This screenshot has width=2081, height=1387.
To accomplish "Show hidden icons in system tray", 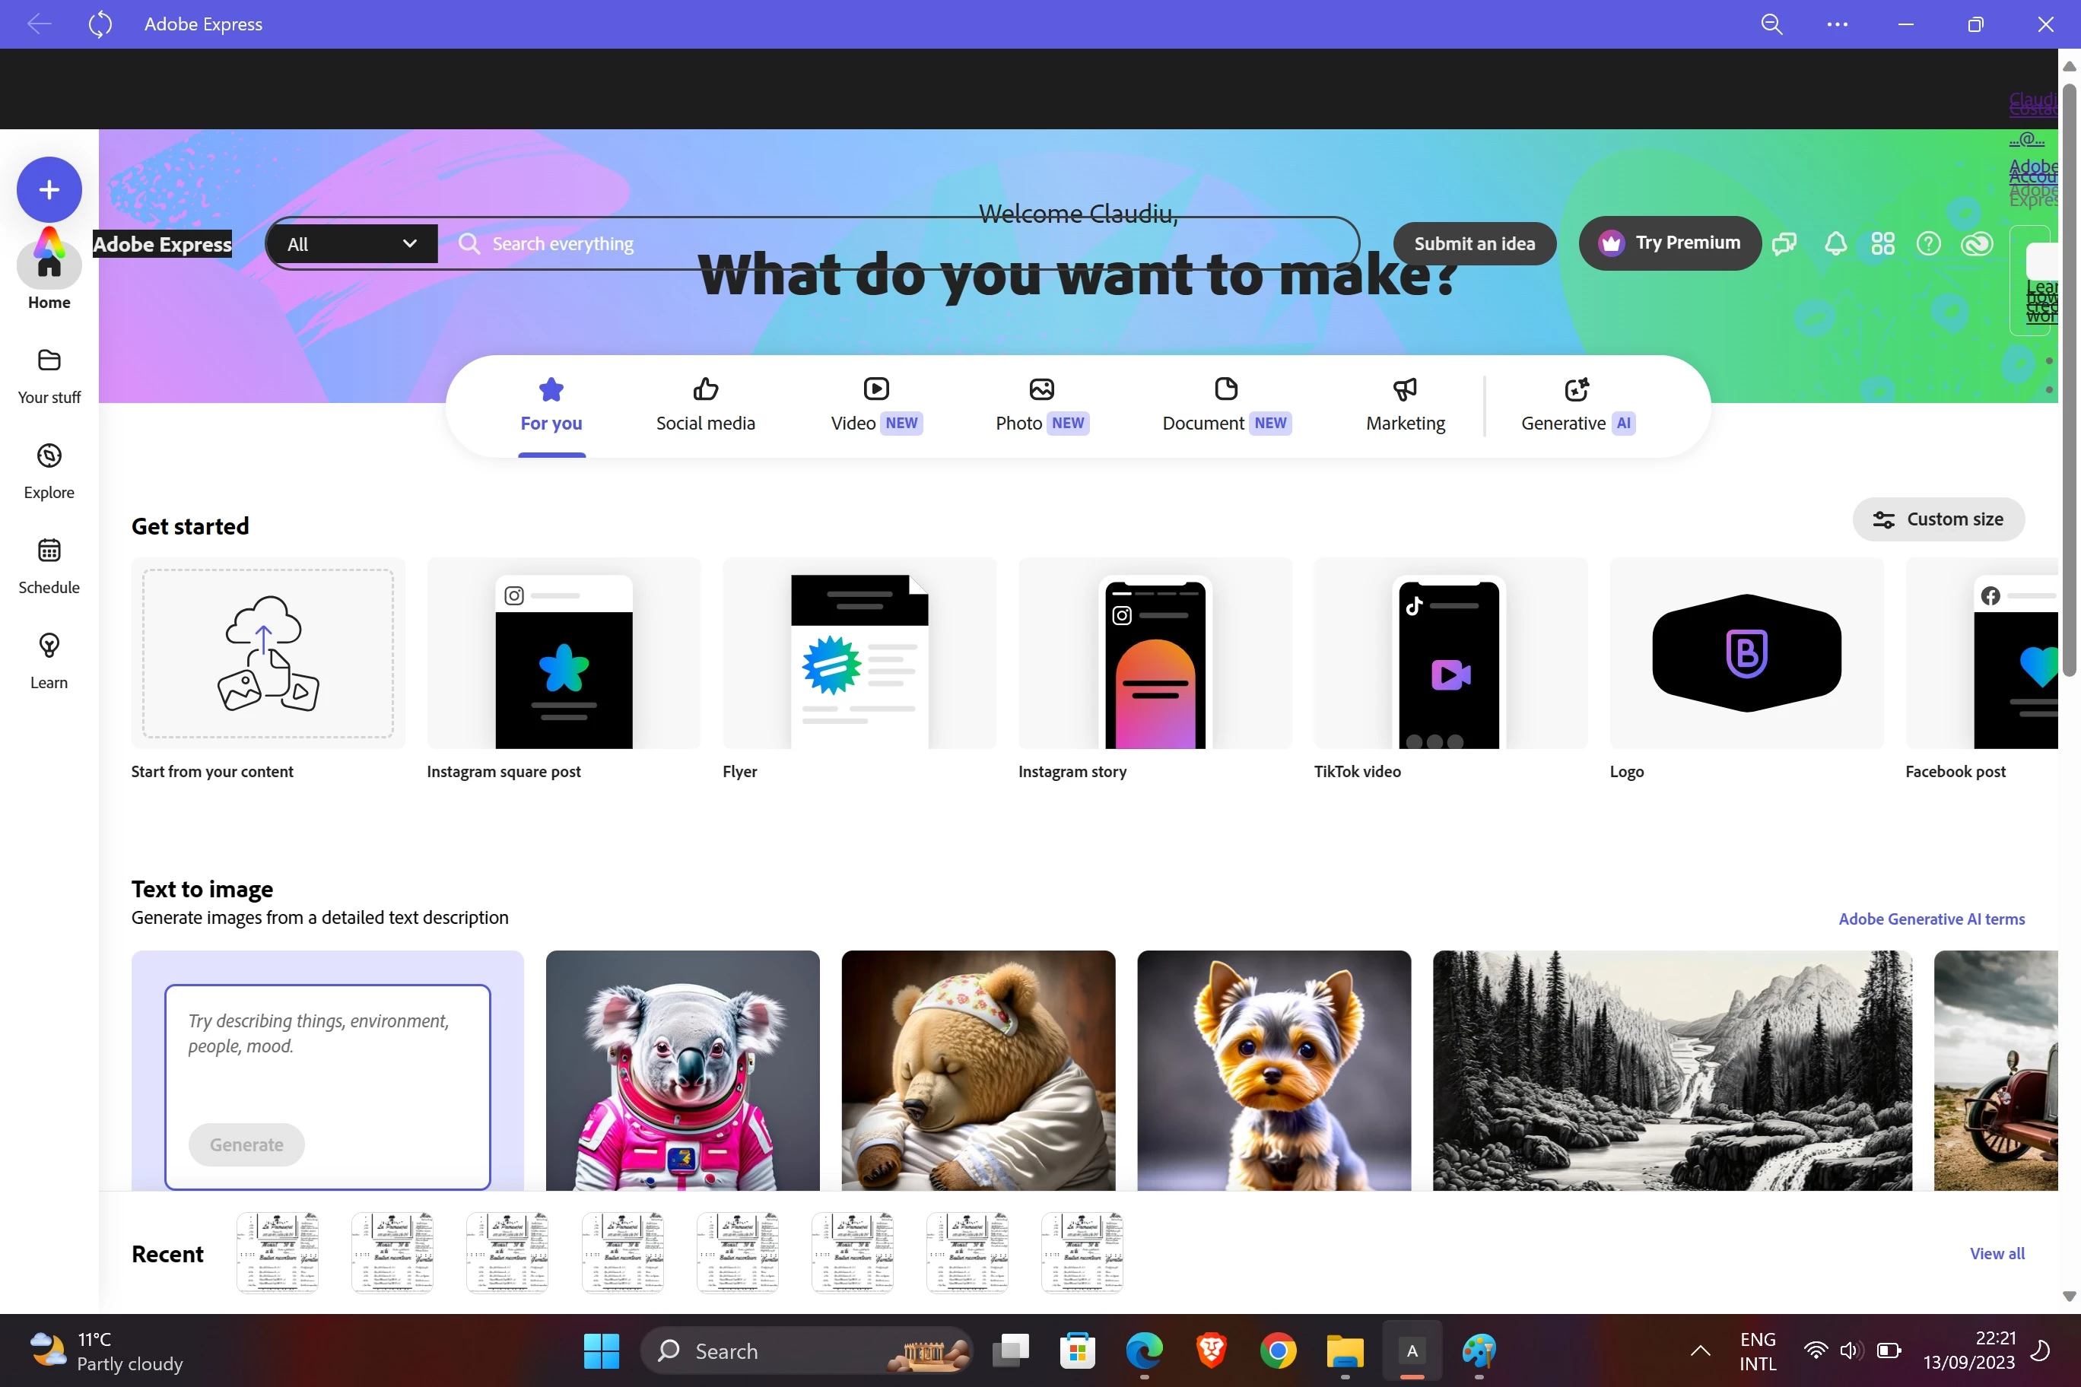I will (1700, 1350).
